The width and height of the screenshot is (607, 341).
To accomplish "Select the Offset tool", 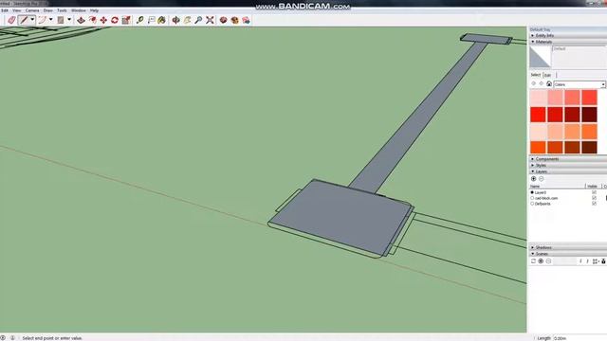I will 93,20.
